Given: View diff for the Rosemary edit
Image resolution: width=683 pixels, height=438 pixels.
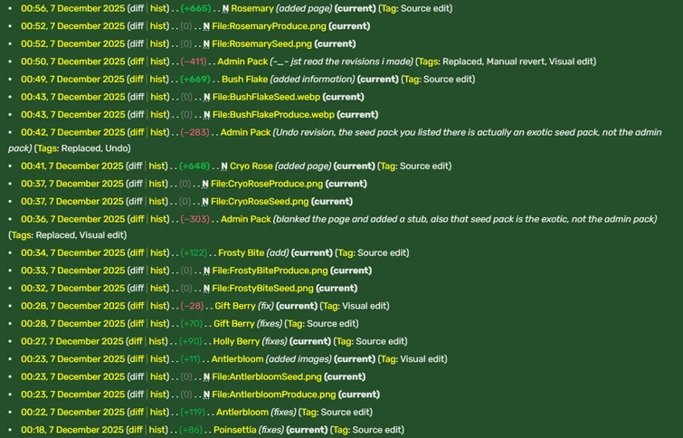Looking at the screenshot, I should point(137,8).
